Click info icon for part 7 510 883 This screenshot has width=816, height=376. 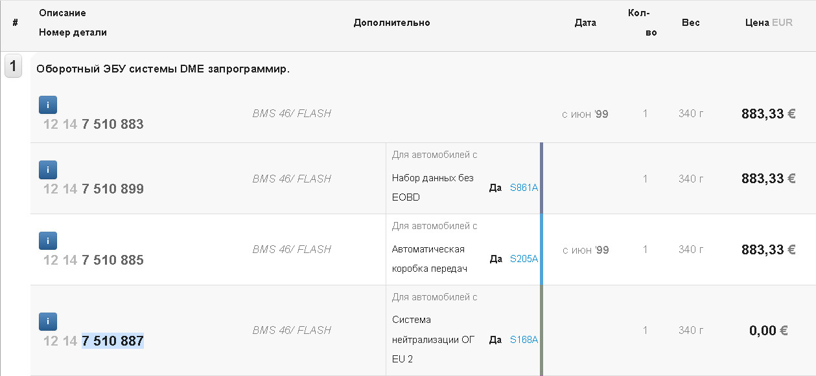click(48, 105)
